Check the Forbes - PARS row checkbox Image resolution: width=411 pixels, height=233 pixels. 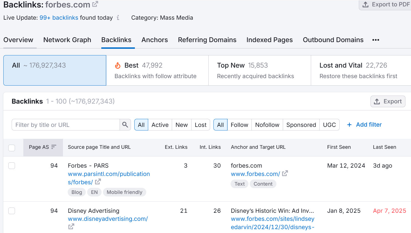tap(12, 166)
